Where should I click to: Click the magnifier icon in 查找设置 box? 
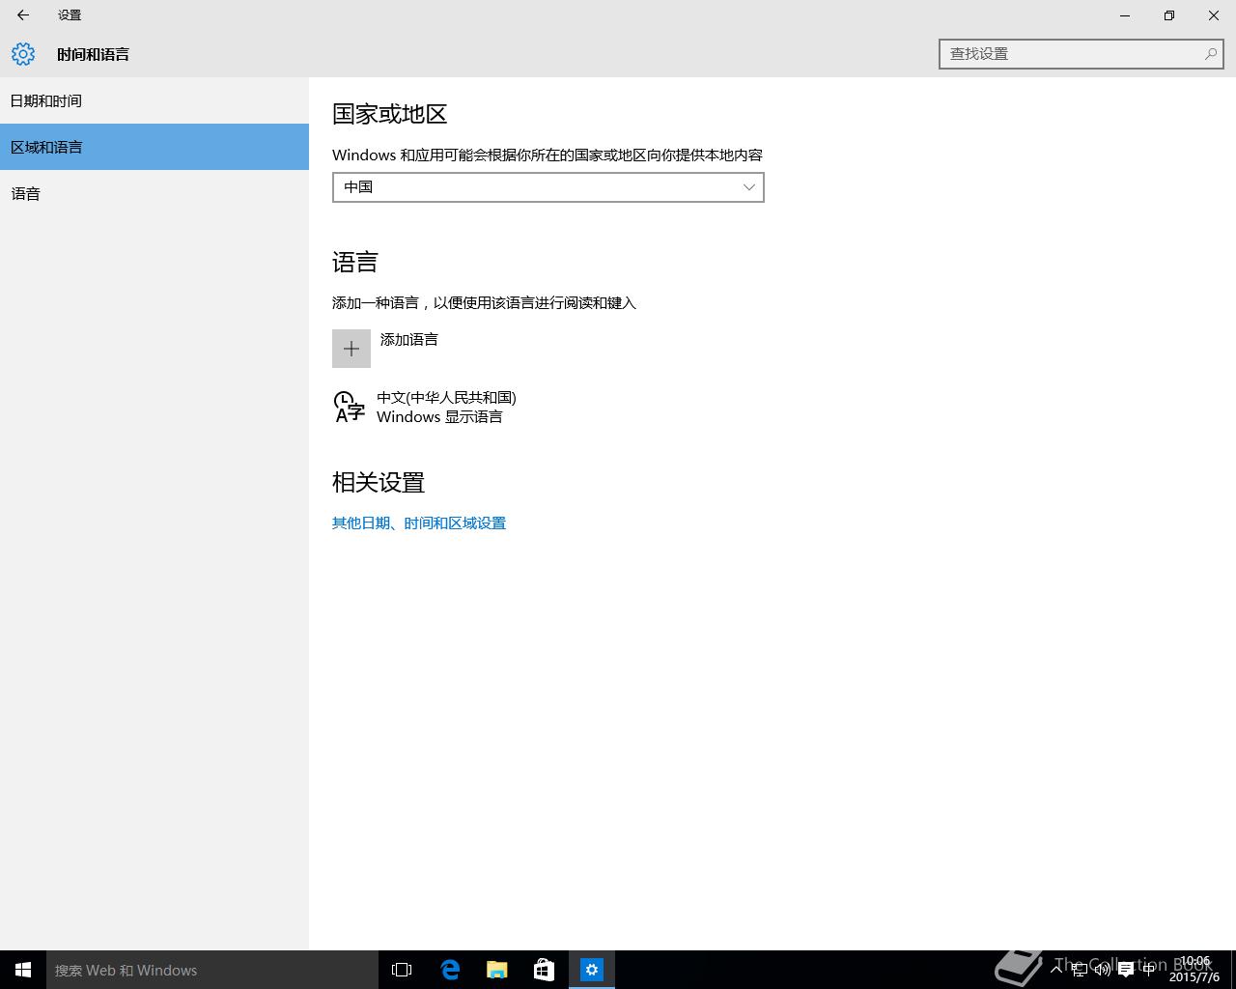pyautogui.click(x=1210, y=54)
